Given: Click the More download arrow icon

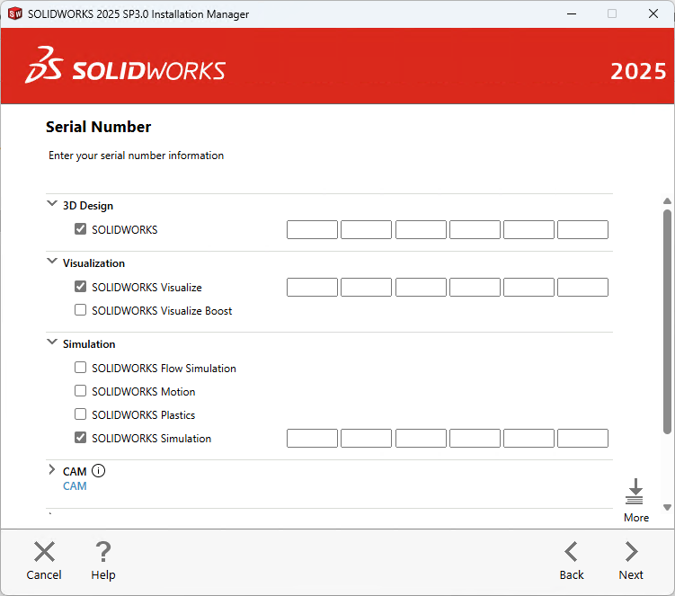Looking at the screenshot, I should point(635,493).
